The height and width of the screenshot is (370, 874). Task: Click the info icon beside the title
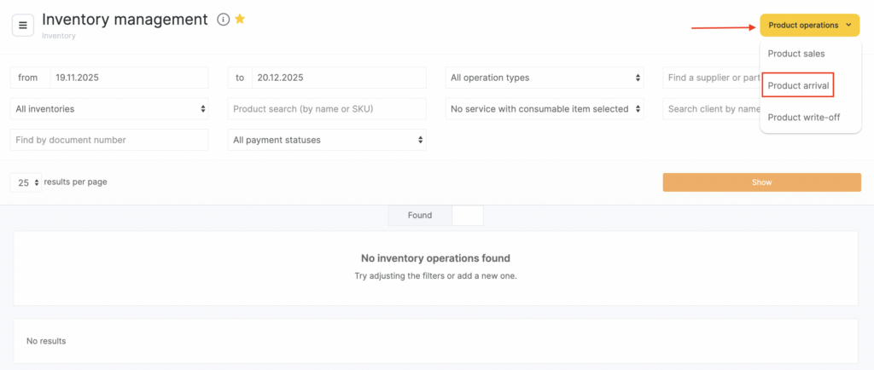coord(224,20)
